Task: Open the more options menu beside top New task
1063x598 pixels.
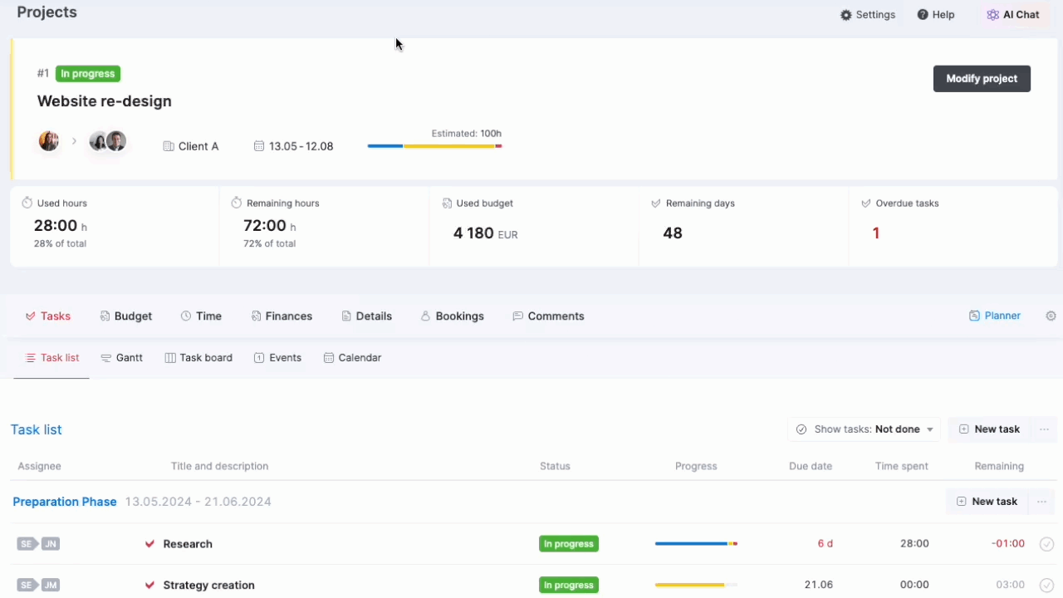Action: tap(1042, 429)
